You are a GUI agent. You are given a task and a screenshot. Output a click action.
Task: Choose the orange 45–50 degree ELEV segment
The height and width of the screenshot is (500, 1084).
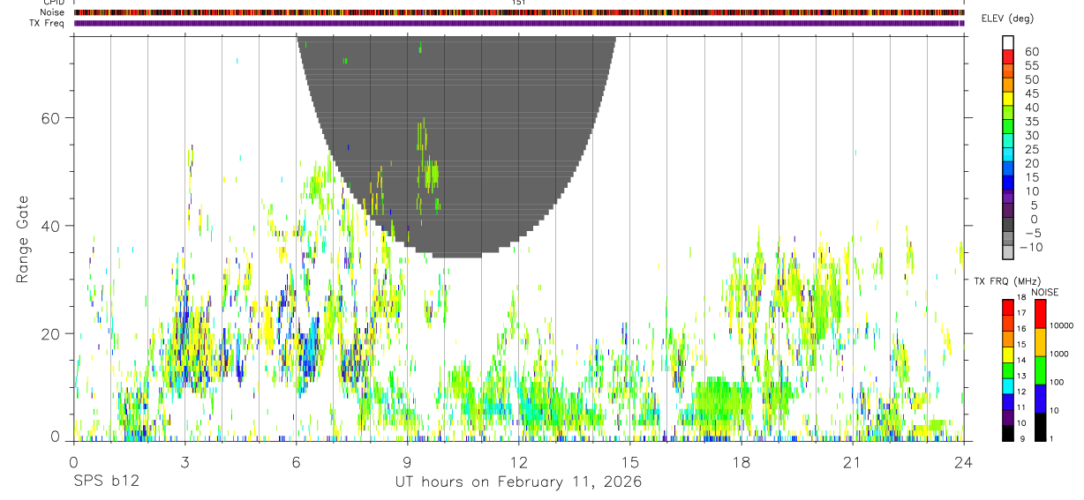pyautogui.click(x=1008, y=85)
